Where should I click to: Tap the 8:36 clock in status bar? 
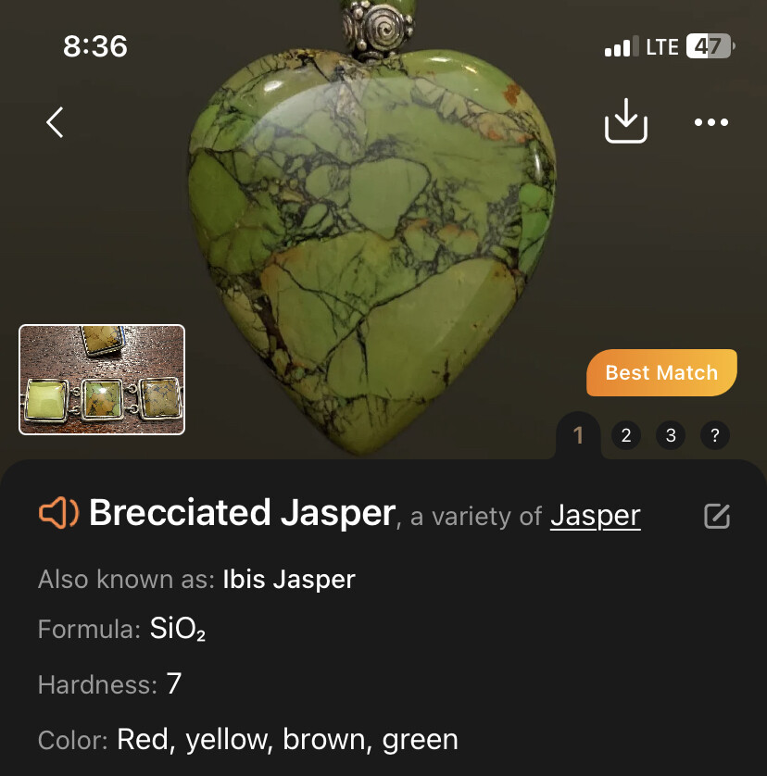(95, 46)
